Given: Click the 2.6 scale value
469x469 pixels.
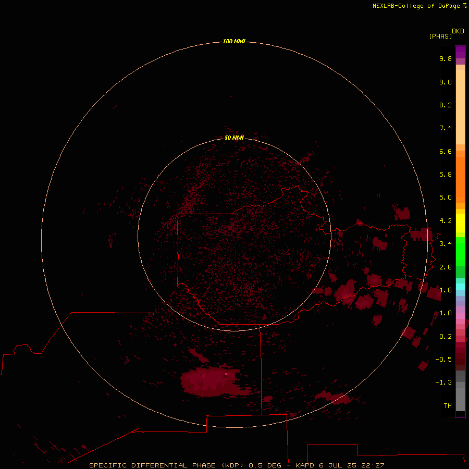Looking at the screenshot, I should click(x=446, y=267).
